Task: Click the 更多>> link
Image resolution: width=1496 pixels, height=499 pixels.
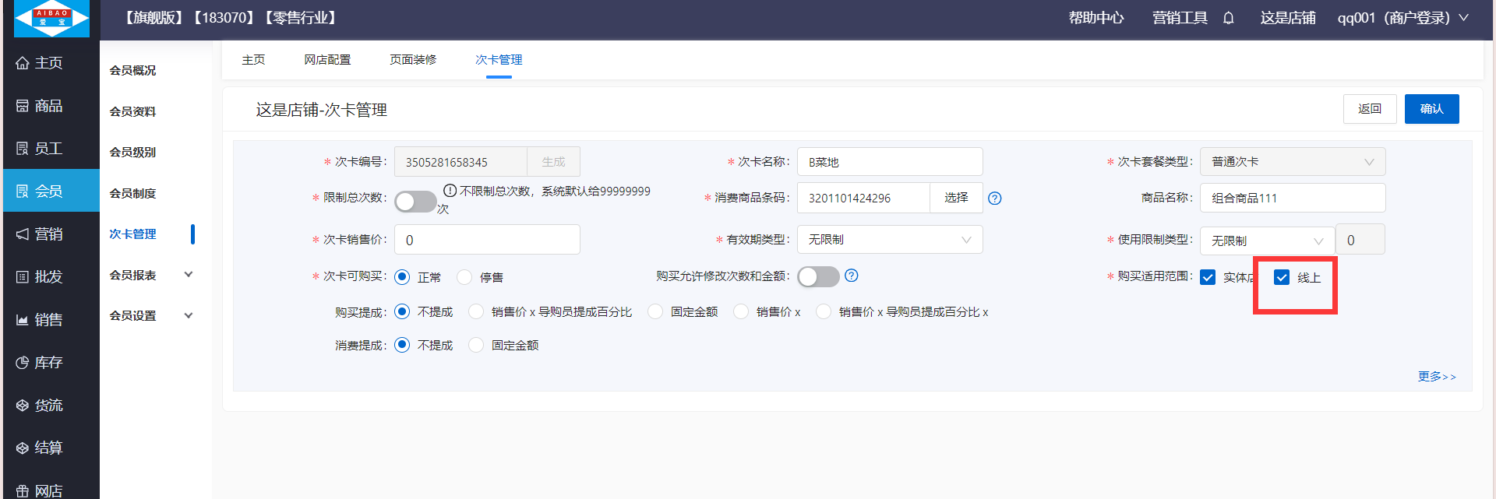Action: click(1436, 377)
